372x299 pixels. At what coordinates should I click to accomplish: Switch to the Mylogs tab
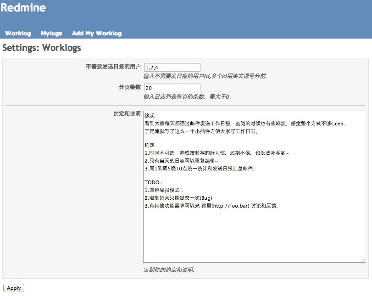51,33
